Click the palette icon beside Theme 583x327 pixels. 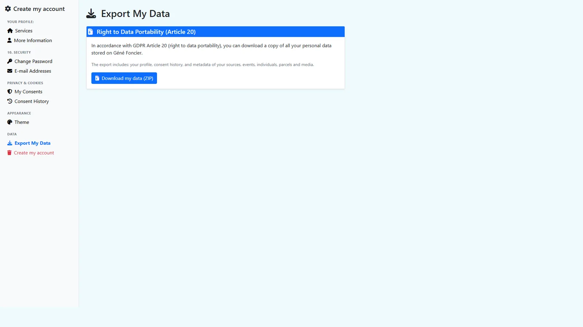pyautogui.click(x=10, y=122)
